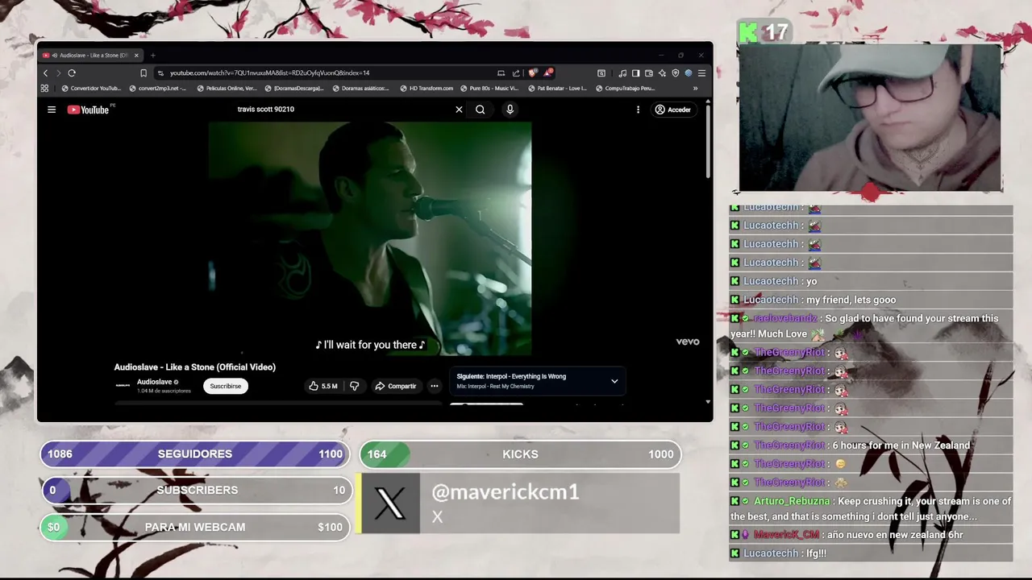Bookmark this page via address bar icon

pyautogui.click(x=144, y=73)
